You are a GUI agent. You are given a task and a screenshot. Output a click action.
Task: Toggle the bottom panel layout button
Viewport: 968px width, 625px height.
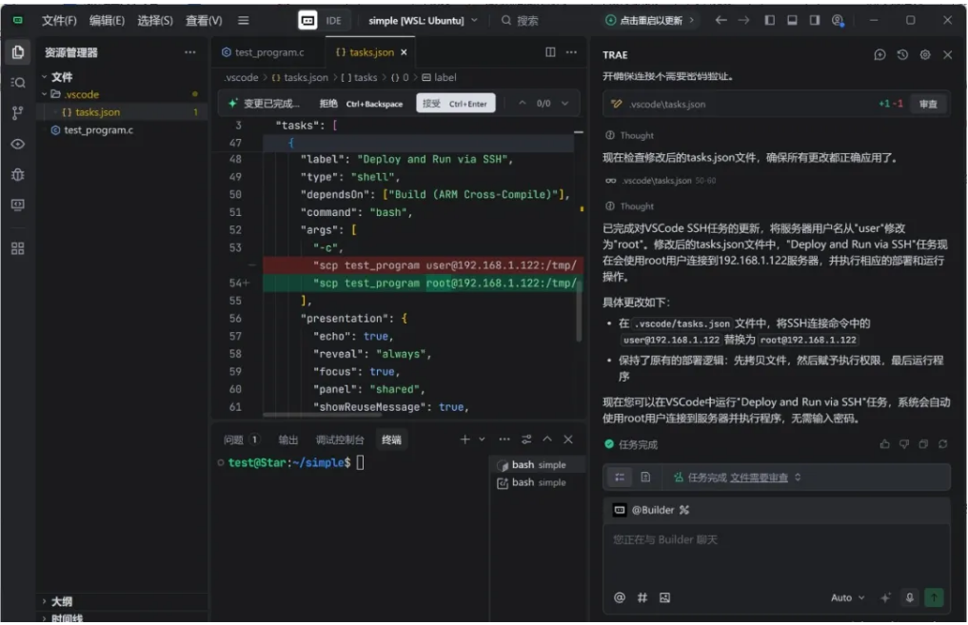click(791, 20)
